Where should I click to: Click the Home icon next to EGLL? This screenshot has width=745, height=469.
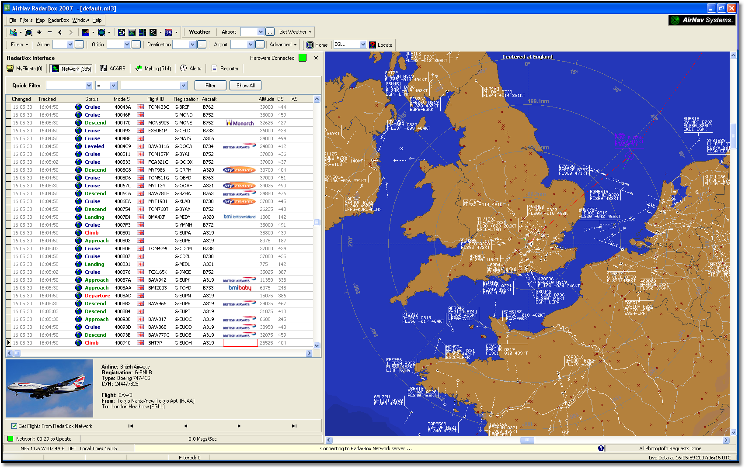pyautogui.click(x=310, y=45)
